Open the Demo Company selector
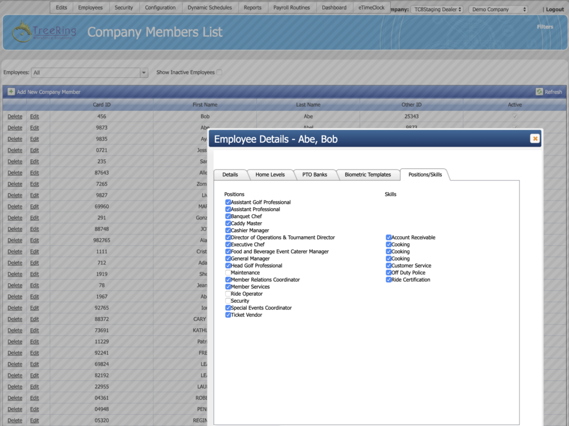This screenshot has width=569, height=426. coord(498,9)
